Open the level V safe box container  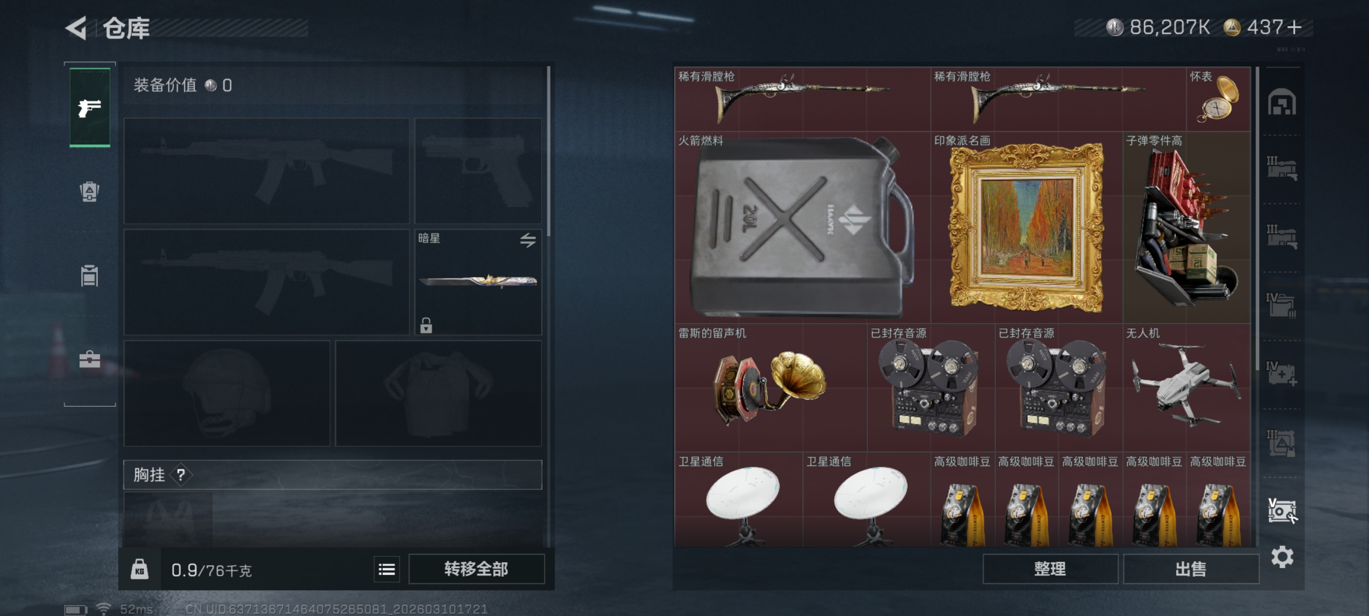(x=1281, y=510)
